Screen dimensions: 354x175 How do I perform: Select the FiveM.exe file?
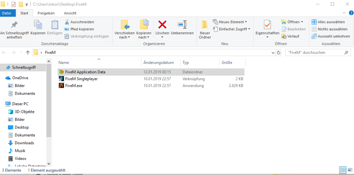click(x=151, y=86)
